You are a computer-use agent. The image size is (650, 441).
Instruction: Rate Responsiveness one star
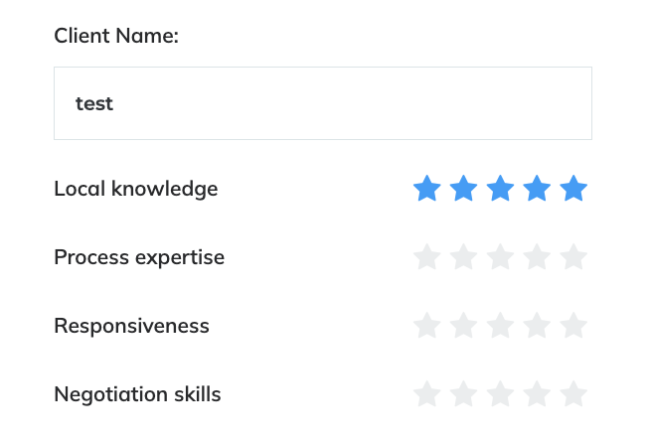[426, 326]
